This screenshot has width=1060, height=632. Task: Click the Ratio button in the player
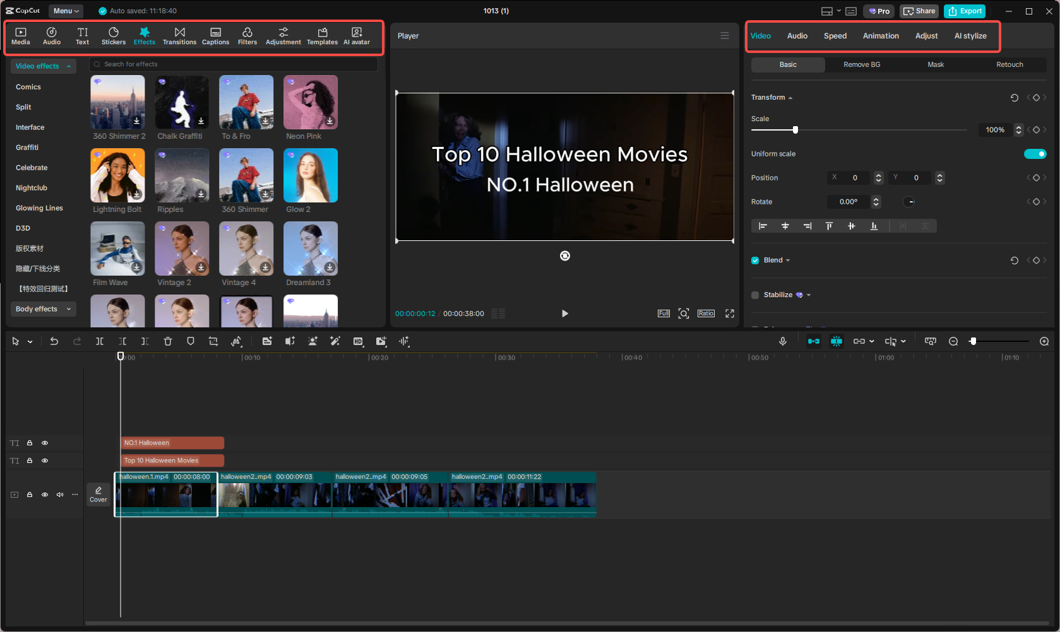point(706,313)
